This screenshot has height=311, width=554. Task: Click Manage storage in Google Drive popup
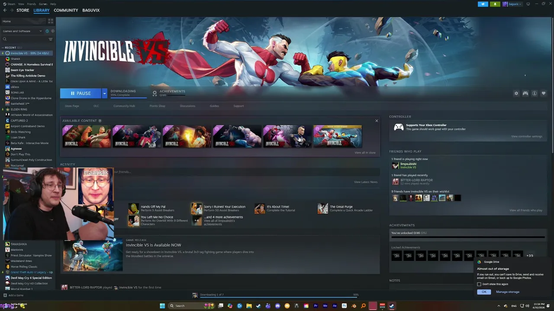508,292
